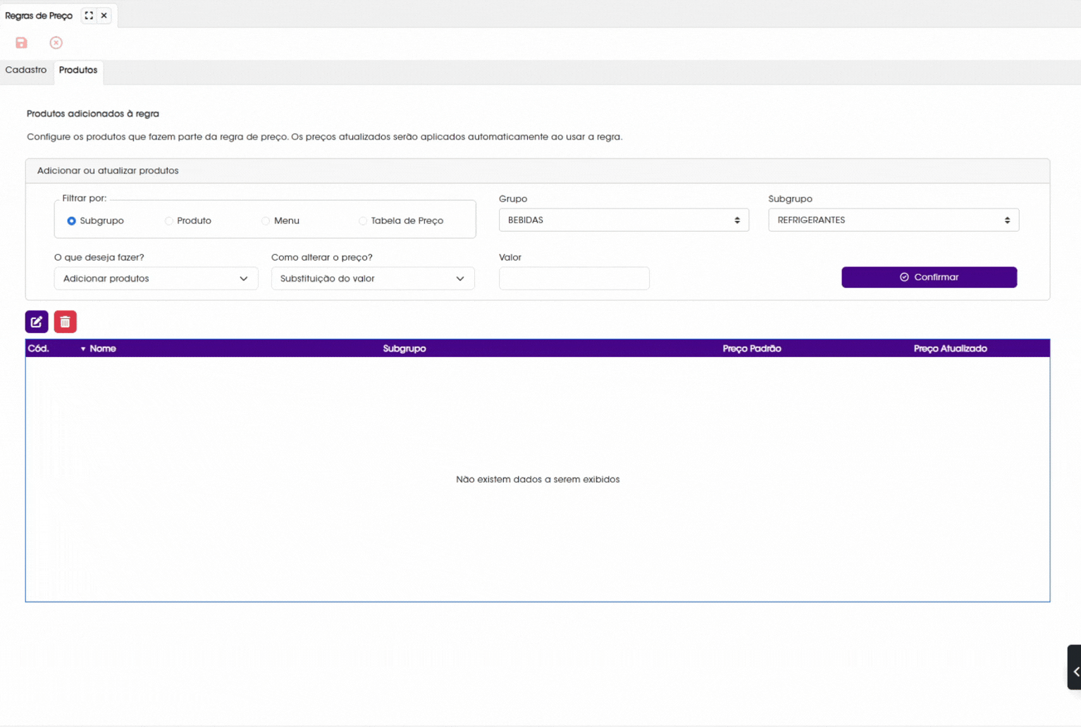Select the Menu filter radio
The width and height of the screenshot is (1081, 727).
point(266,221)
